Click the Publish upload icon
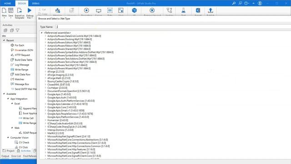Screen dimensions: 291x164 click(x=210, y=10)
